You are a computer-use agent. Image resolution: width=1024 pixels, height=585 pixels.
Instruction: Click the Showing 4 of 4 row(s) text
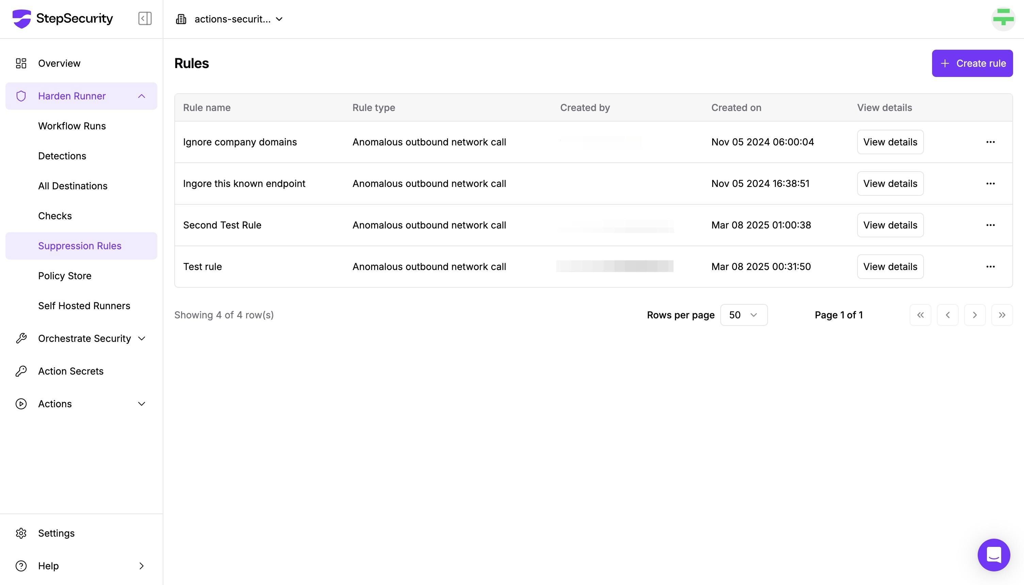224,315
